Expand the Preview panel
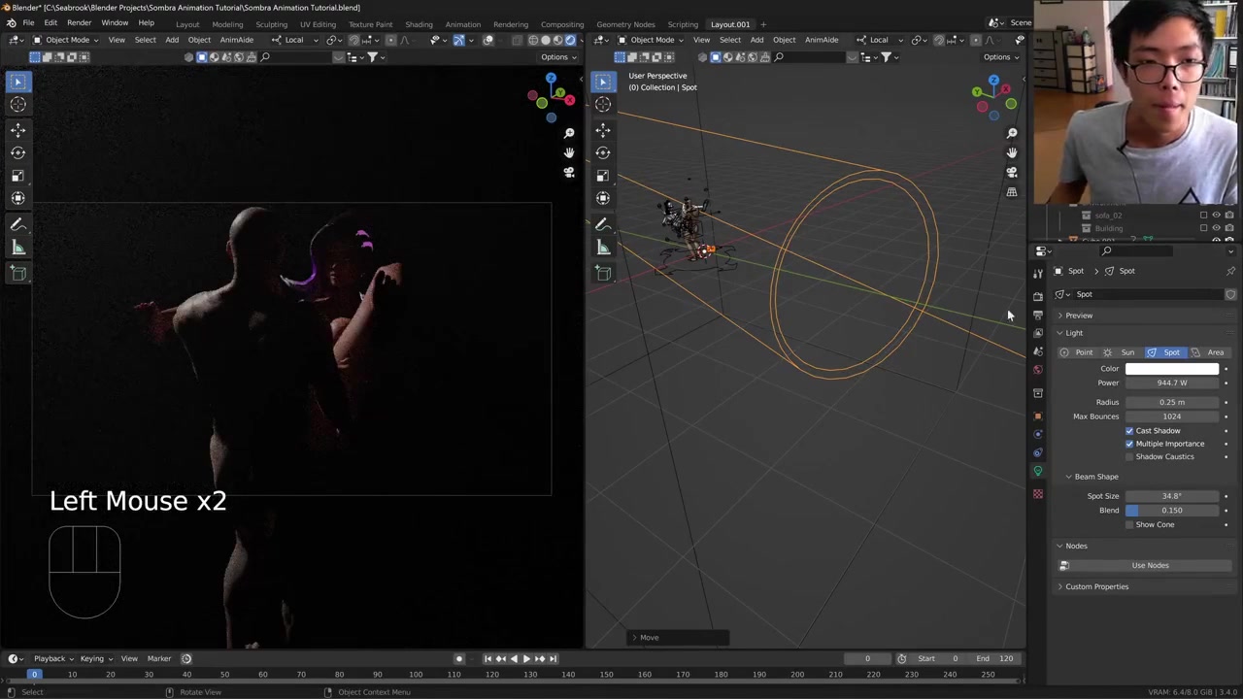This screenshot has height=699, width=1243. point(1078,316)
